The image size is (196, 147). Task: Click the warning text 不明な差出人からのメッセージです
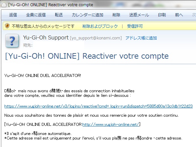[x=43, y=26]
